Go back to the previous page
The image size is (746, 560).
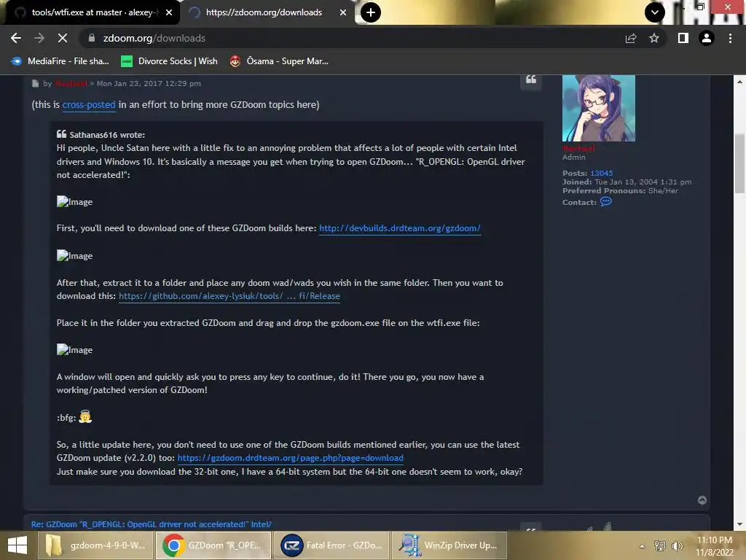[16, 38]
